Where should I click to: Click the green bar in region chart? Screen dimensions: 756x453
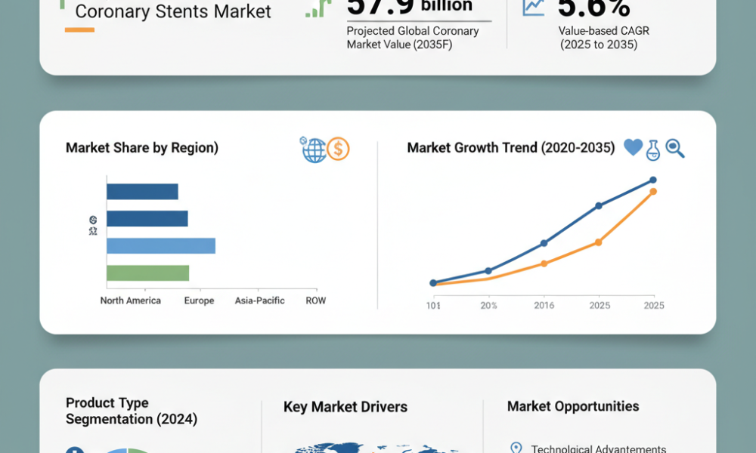[x=147, y=273]
